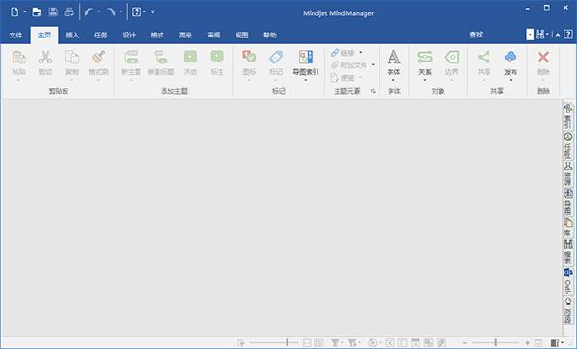Image resolution: width=577 pixels, height=349 pixels.
Task: Open the 文件 (File) menu tab
Action: (x=15, y=35)
